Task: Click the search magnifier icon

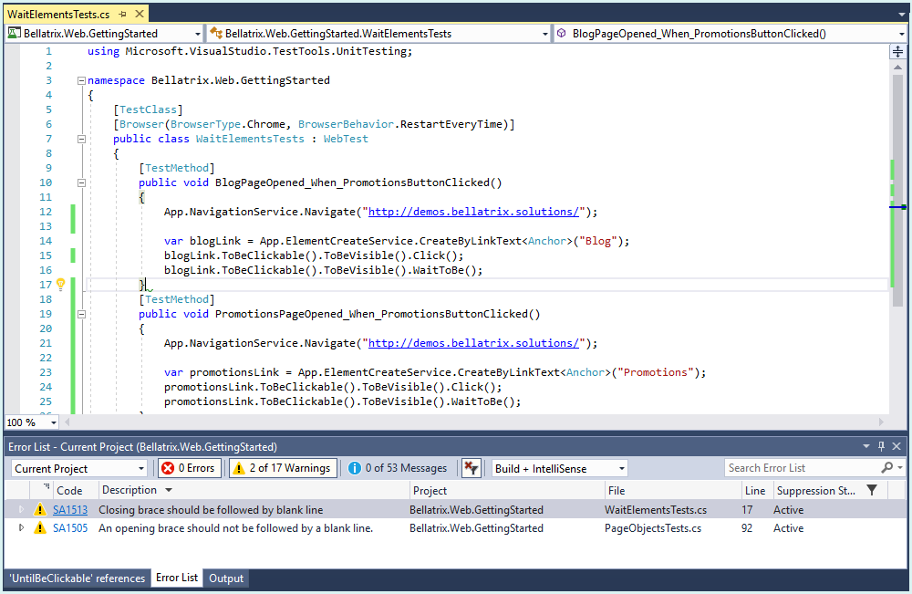Action: tap(887, 468)
